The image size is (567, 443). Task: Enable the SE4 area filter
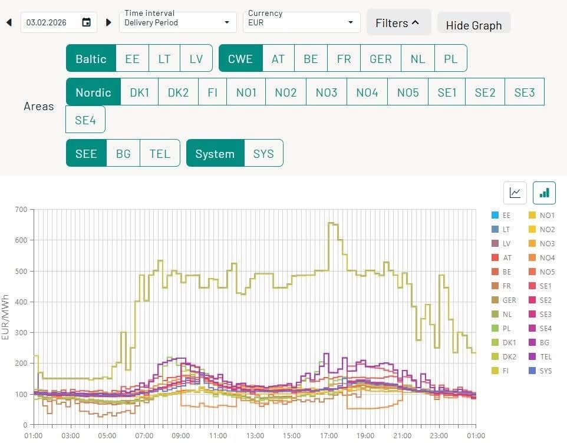click(85, 120)
